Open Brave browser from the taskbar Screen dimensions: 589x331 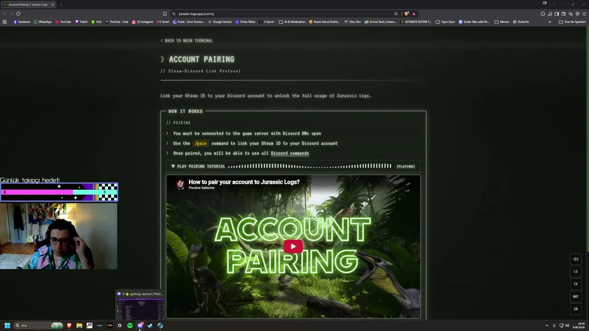(69, 325)
